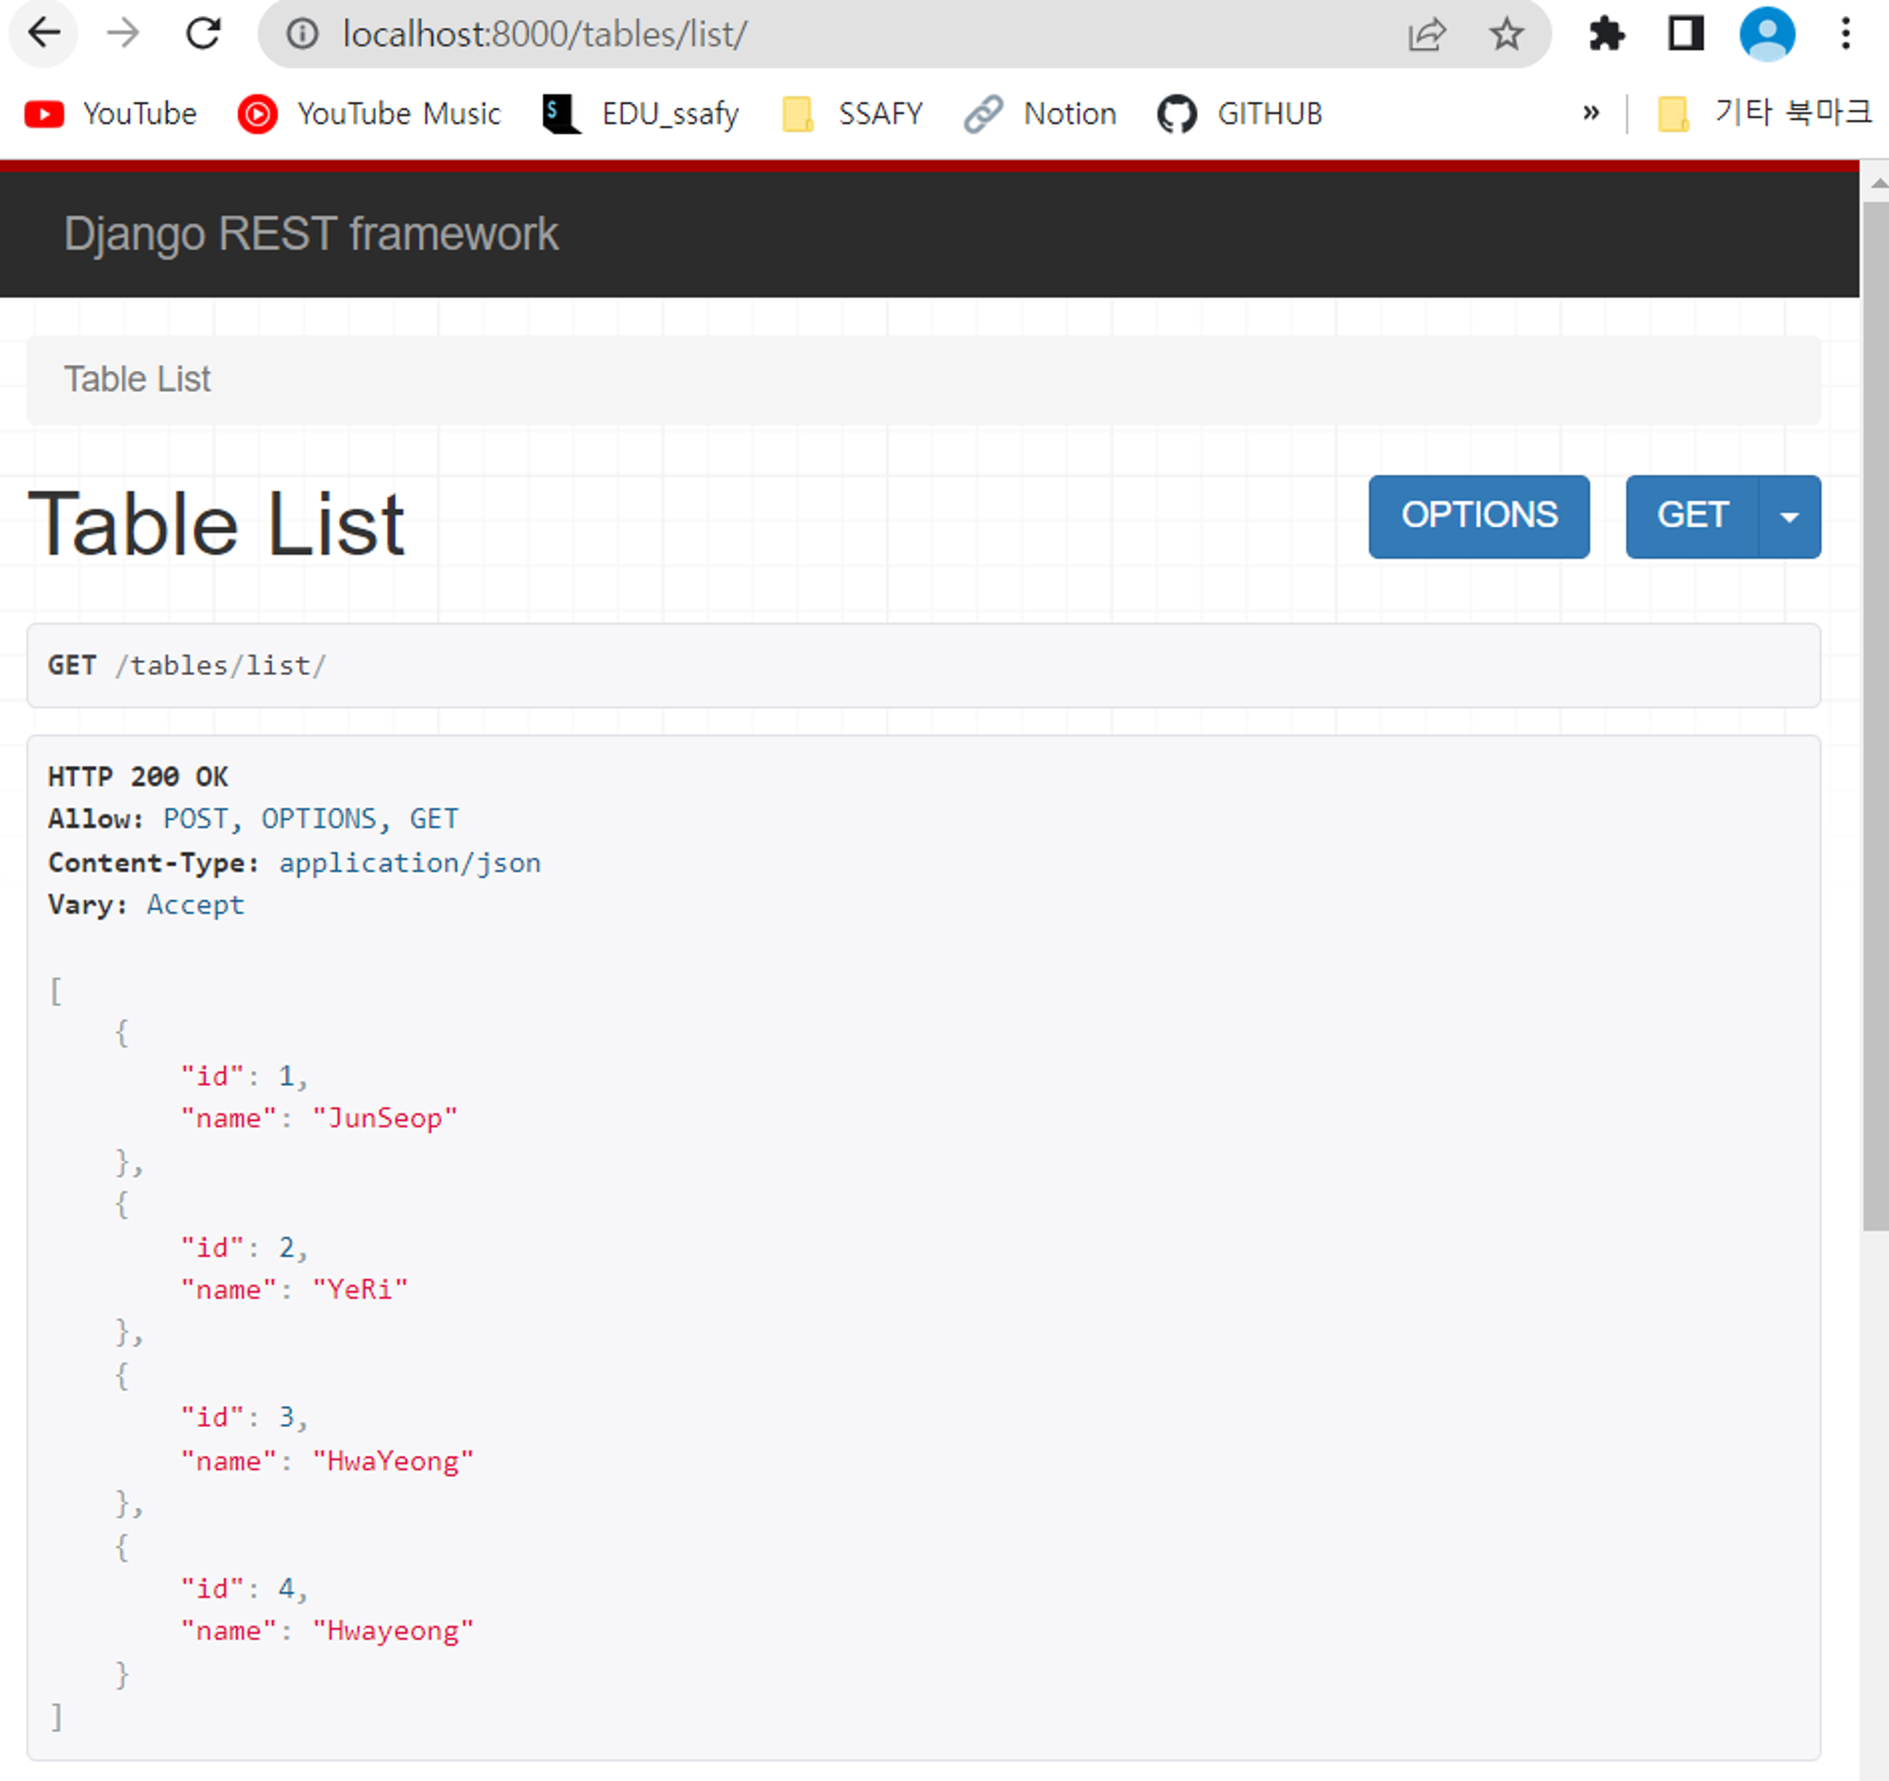View site information icon in address bar

pos(302,34)
